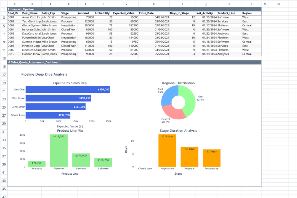Click column letter E above Amount
Screen dimensions: 297x198
(86, 4)
